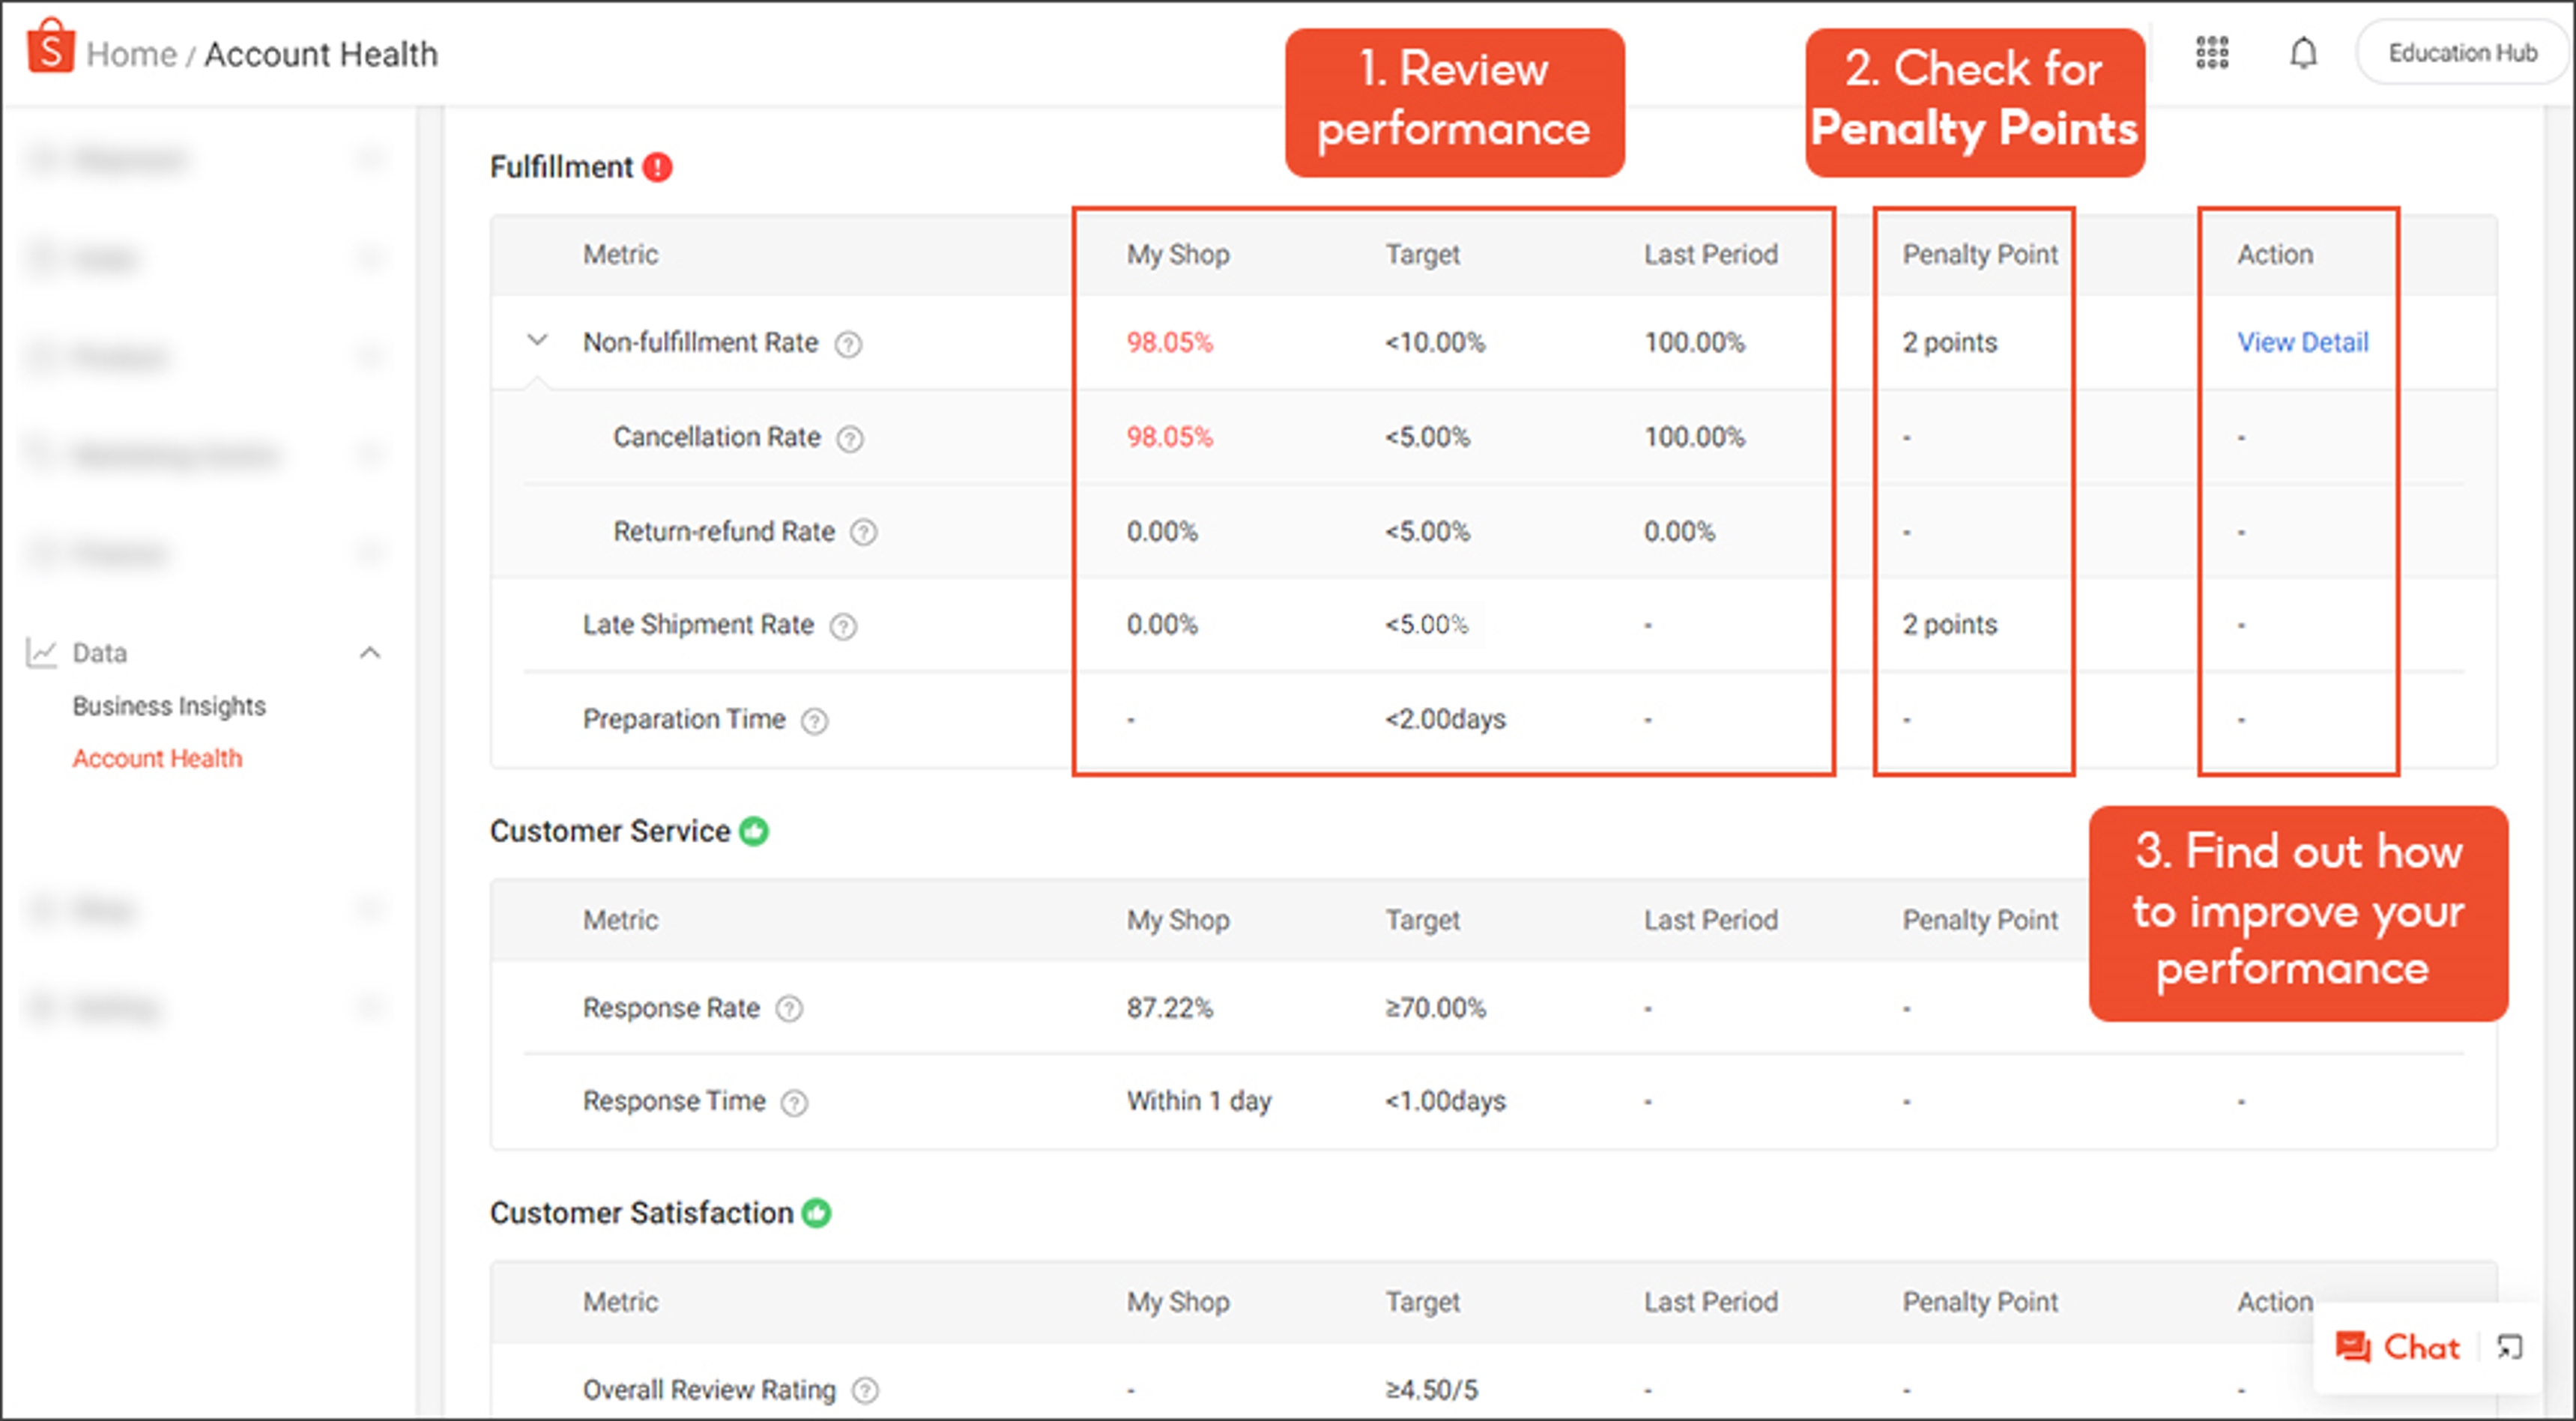Click the red 98.05% Cancellation Rate value
This screenshot has height=1421, width=2576.
1169,437
